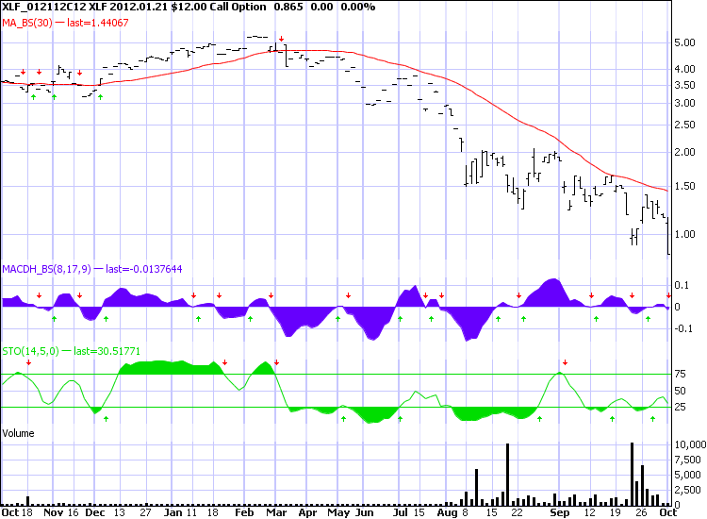The height and width of the screenshot is (519, 707).
Task: Click the green arrow under the December stochastic dip
Action: point(107,418)
